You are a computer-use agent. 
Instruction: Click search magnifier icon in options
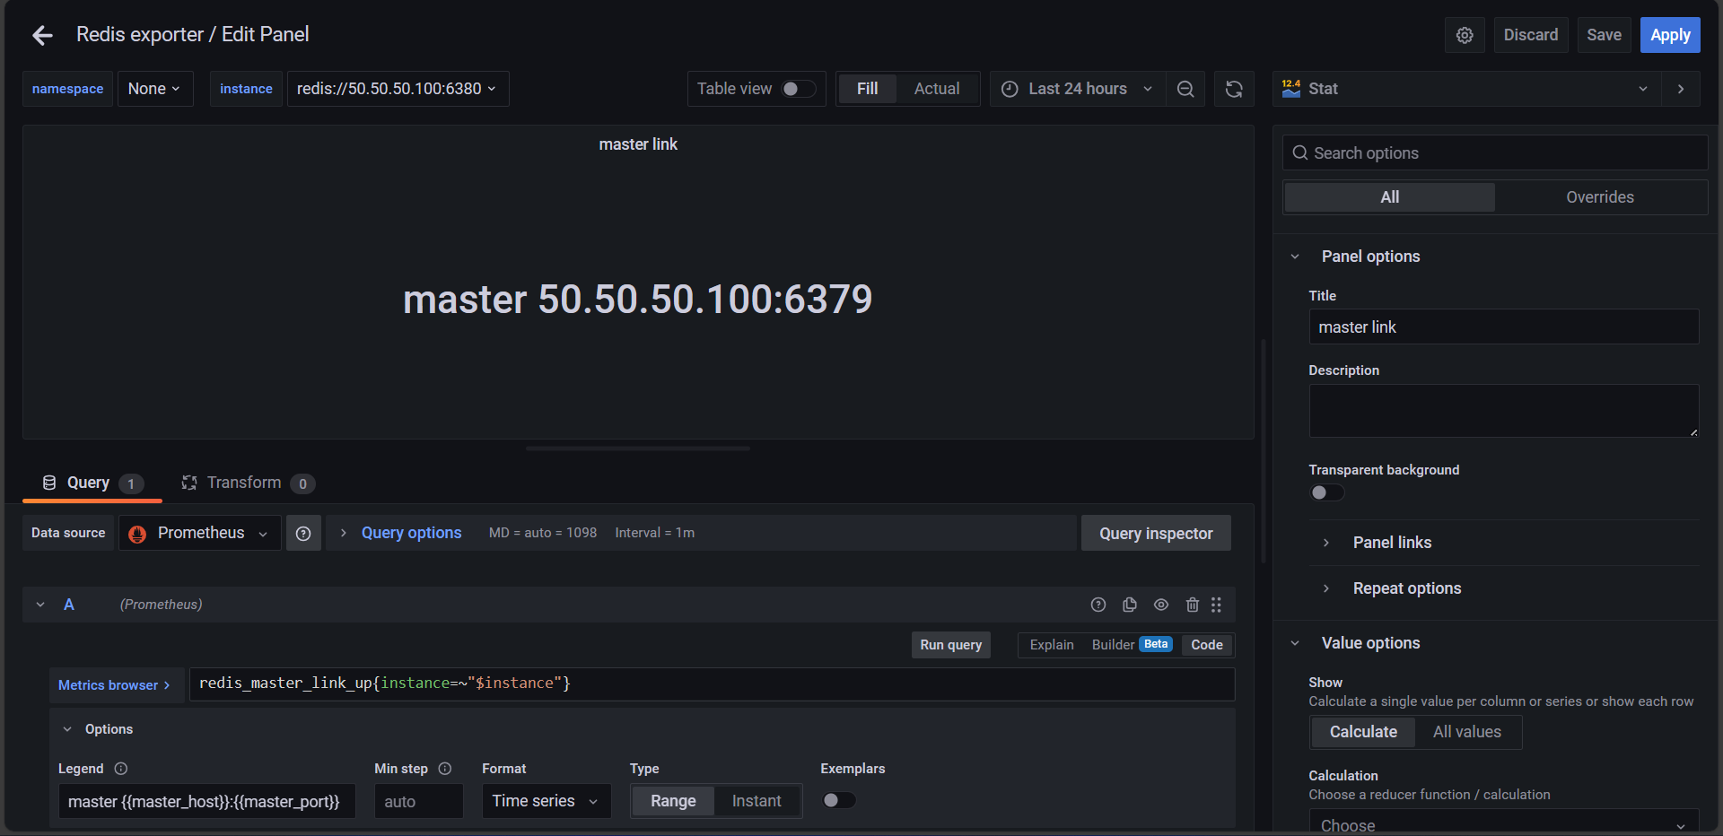(1300, 153)
